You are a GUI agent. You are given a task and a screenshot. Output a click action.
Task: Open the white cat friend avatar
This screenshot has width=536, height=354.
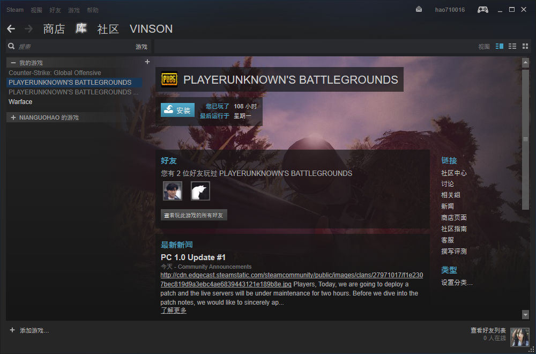click(200, 191)
